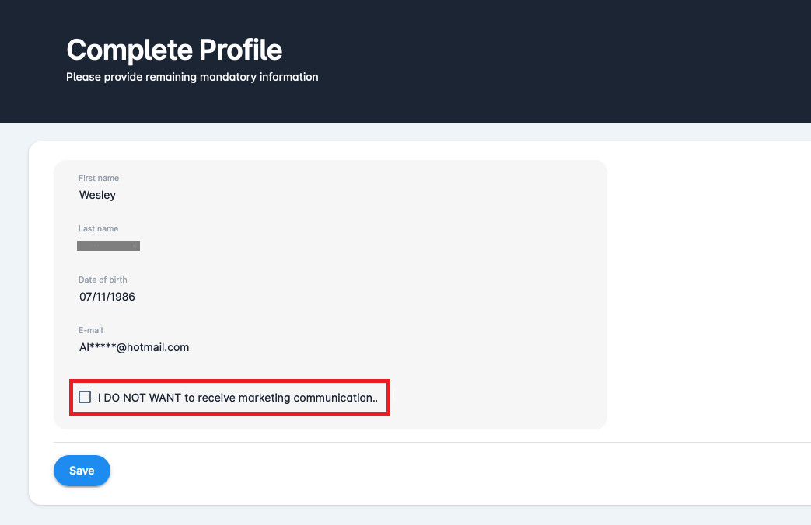Click the 'E-mail' field label
This screenshot has height=525, width=811.
91,330
